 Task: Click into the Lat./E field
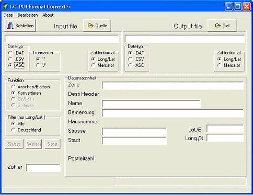click(x=225, y=129)
